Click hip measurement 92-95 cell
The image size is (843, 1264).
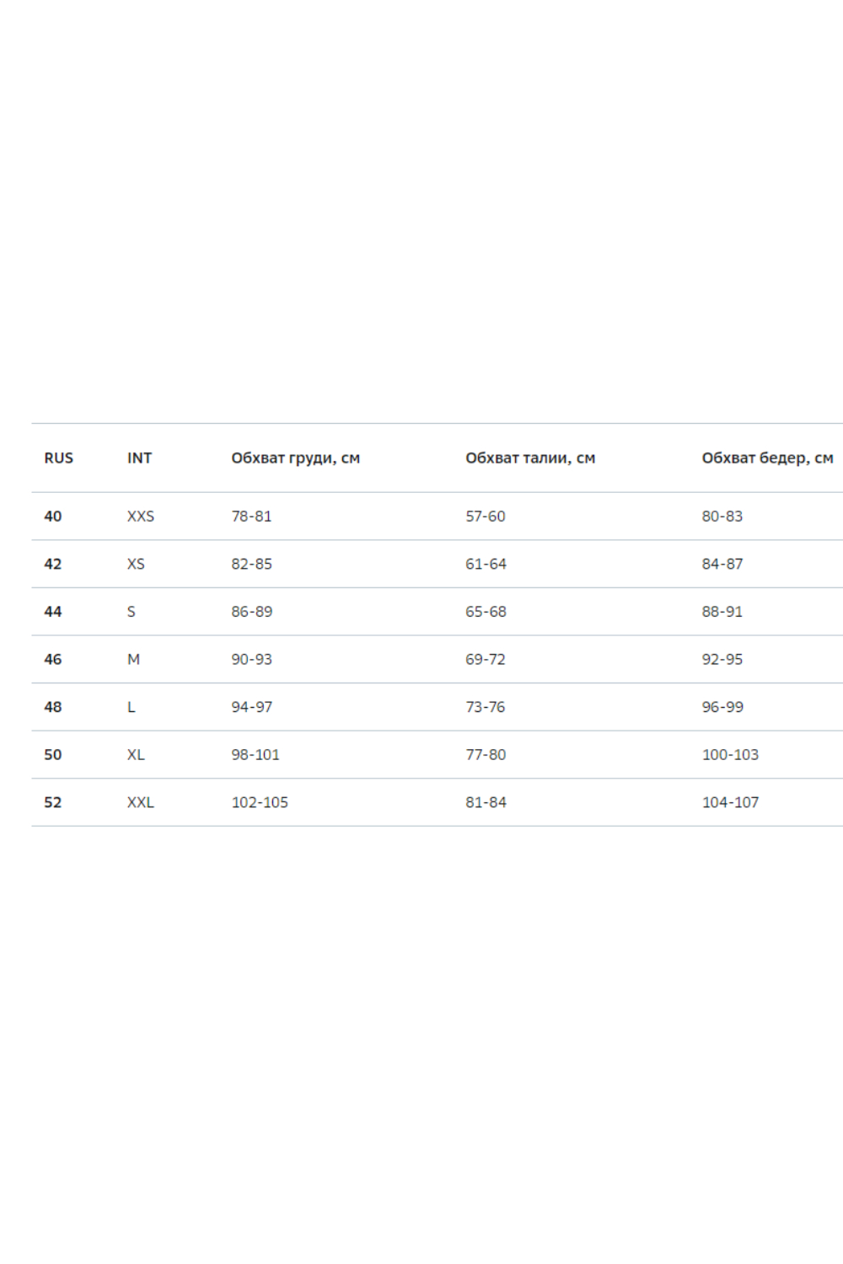pos(722,660)
